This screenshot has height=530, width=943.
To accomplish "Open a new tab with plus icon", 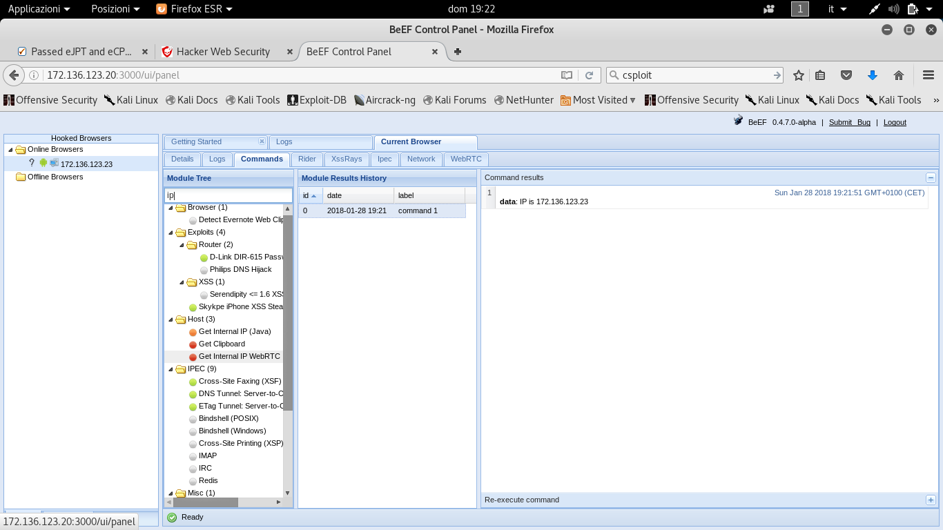I will tap(458, 52).
